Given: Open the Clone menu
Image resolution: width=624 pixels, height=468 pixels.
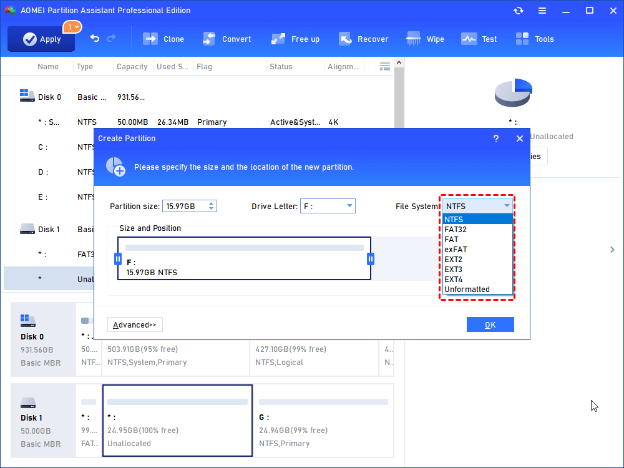Looking at the screenshot, I should coord(163,39).
